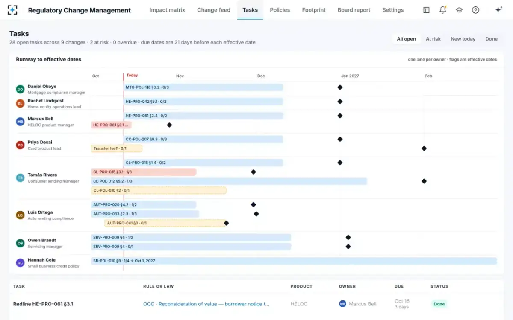Select the All open filter

(x=406, y=39)
